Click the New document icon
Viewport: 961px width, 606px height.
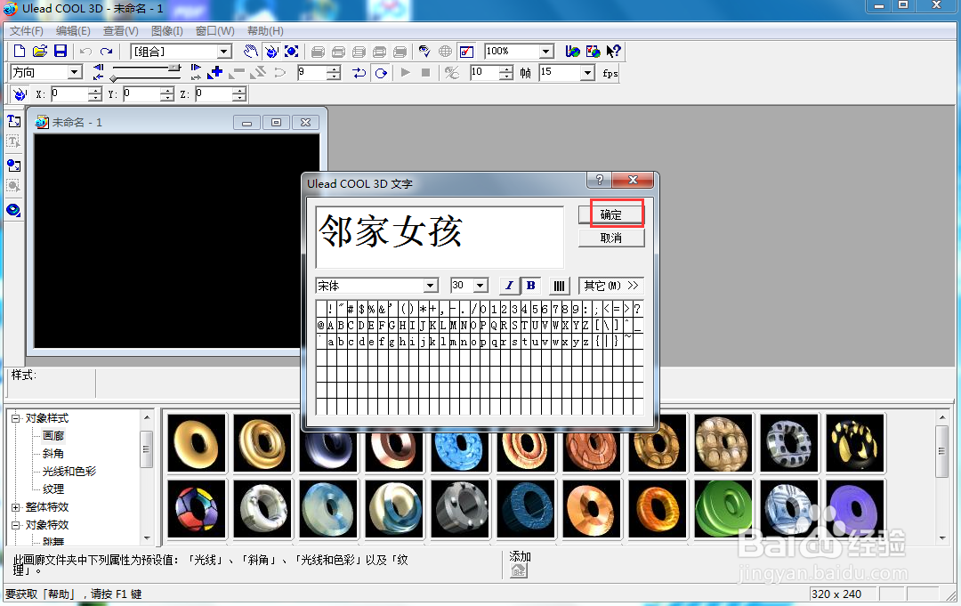20,52
